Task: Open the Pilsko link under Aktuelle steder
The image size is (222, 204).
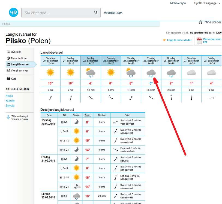Action: (9, 96)
